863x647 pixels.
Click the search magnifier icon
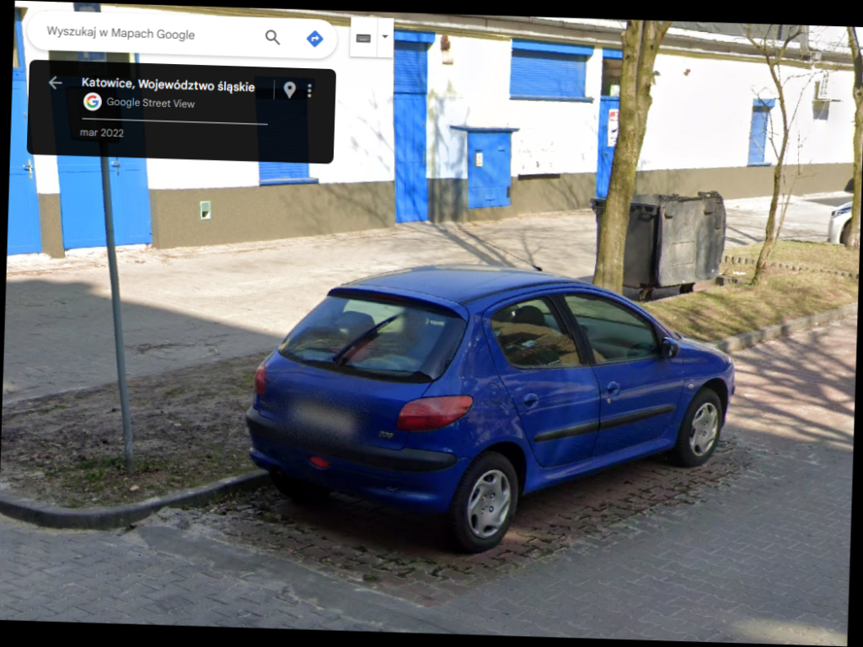tap(272, 37)
